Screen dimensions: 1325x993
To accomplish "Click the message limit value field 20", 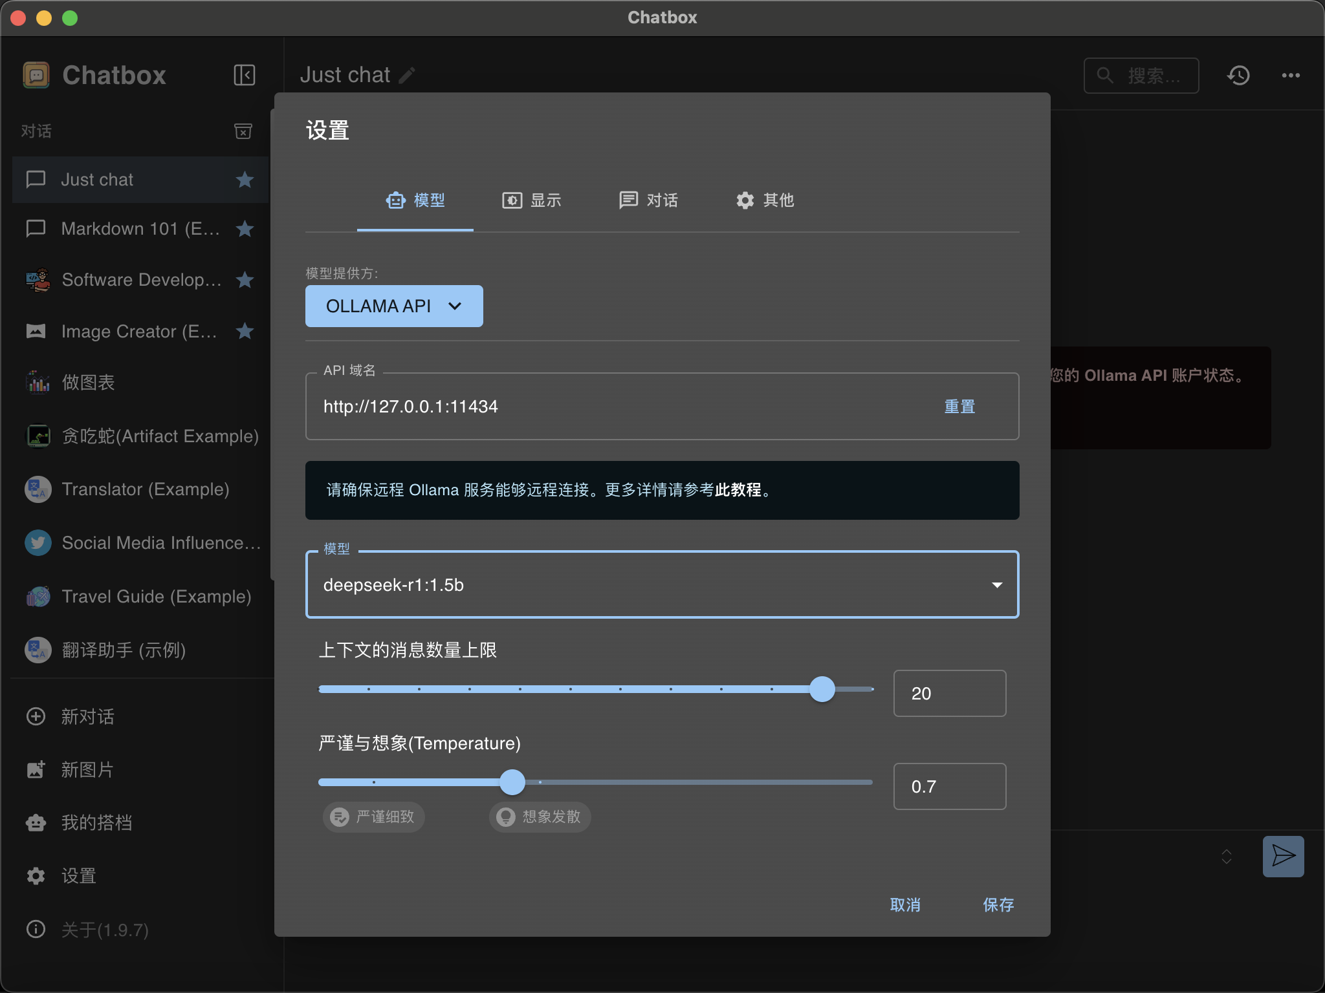I will coord(949,693).
